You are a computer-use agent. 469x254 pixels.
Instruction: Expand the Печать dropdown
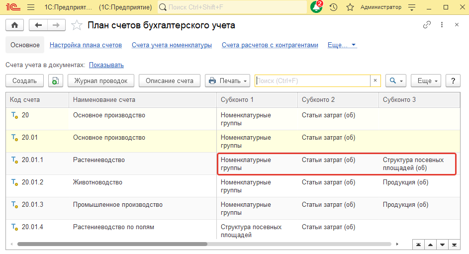tap(228, 81)
